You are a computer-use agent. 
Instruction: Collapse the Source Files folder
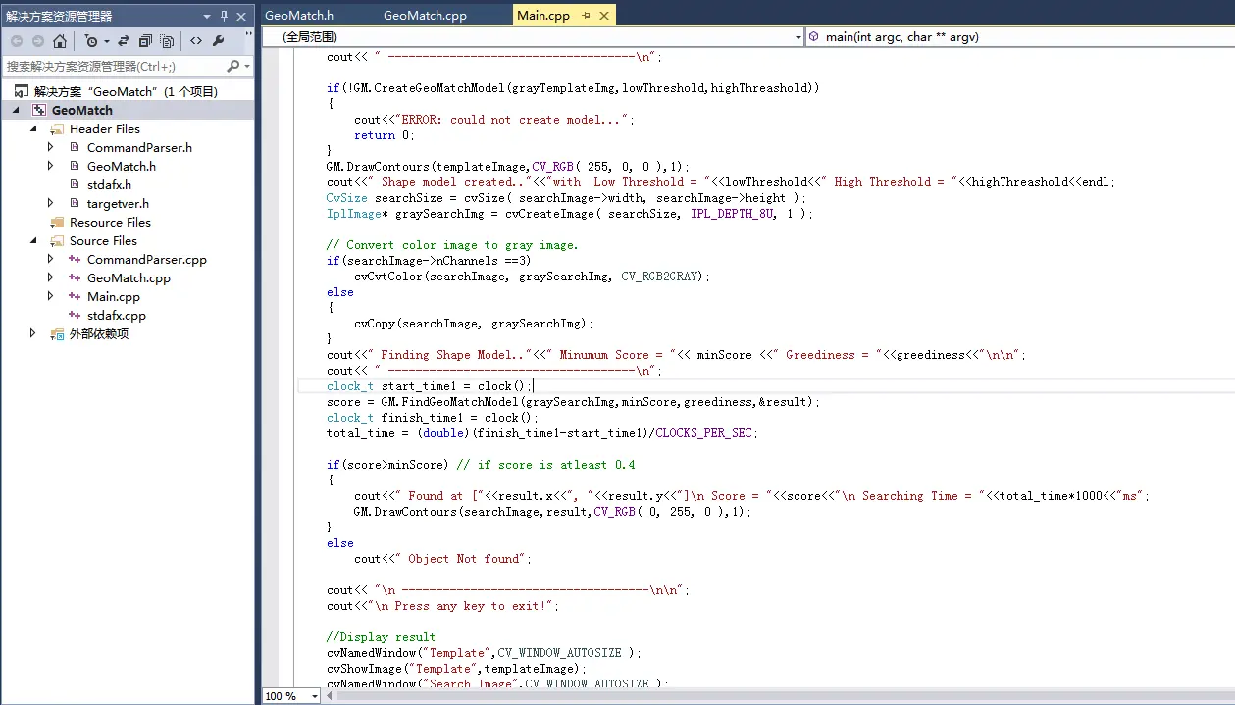pos(34,241)
